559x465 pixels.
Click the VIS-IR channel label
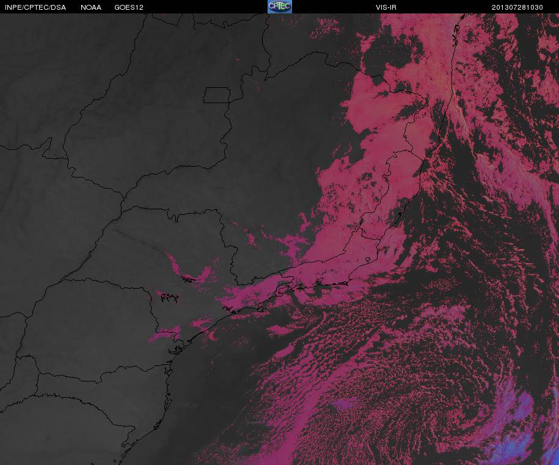(385, 7)
